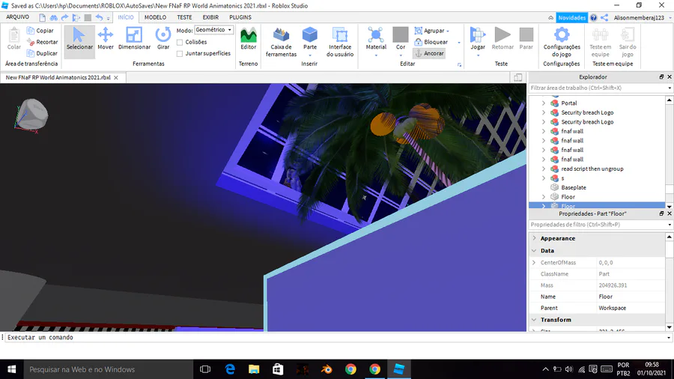
Task: Click the redo arrow in quick access
Action: [64, 18]
